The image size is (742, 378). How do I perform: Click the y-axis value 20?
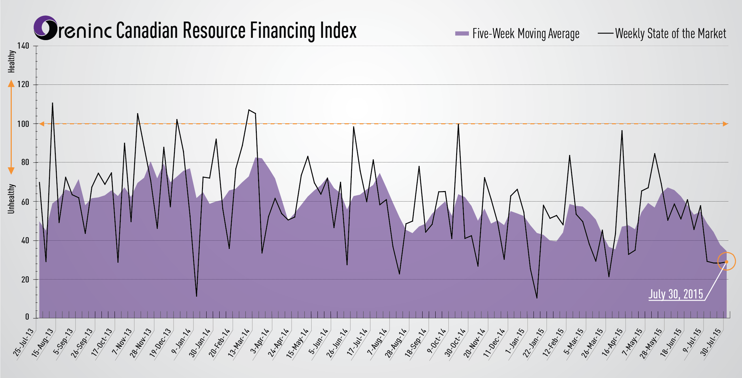[25, 280]
